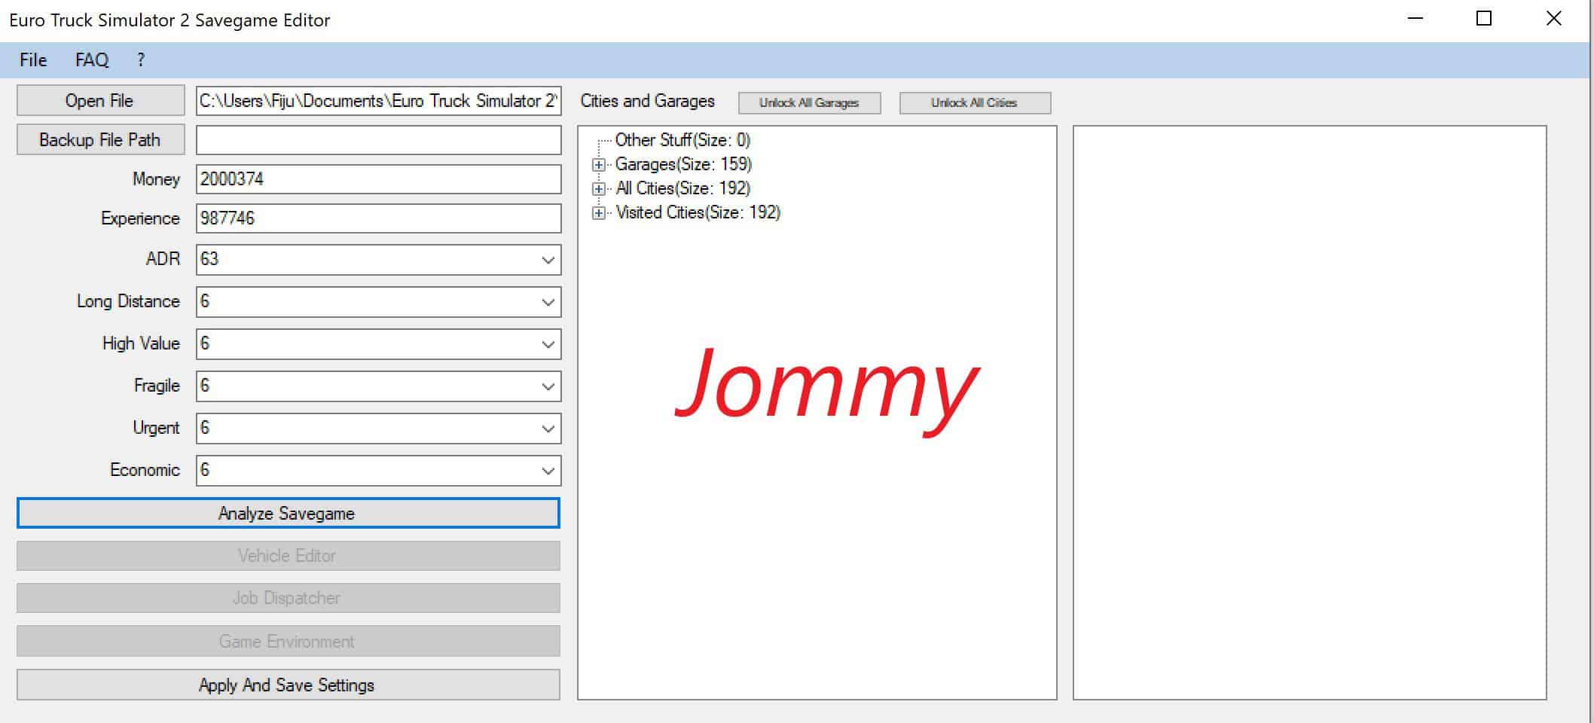Click the Open File button

point(100,101)
